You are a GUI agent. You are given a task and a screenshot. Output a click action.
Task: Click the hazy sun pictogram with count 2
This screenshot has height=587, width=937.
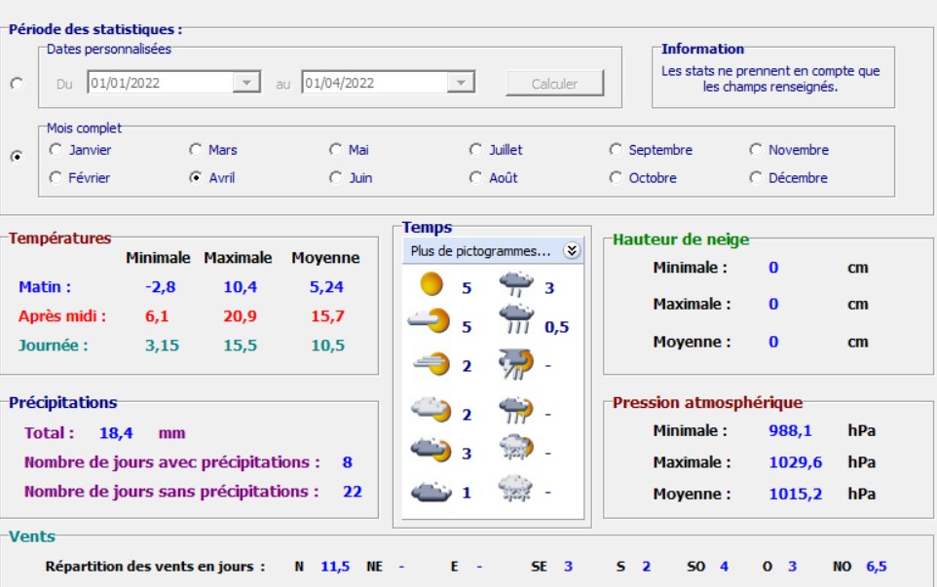431,364
